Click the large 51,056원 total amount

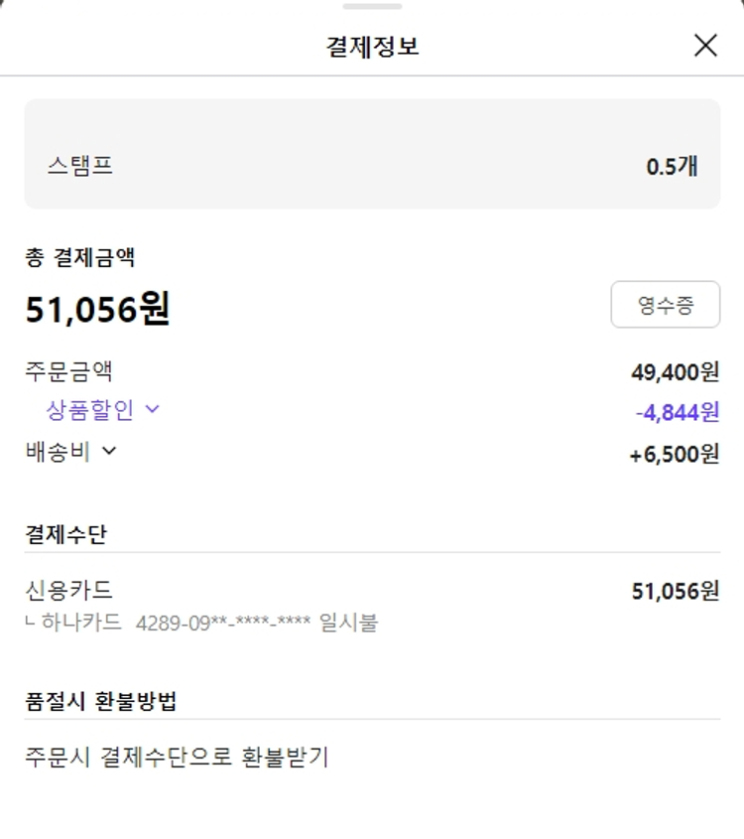coord(97,309)
